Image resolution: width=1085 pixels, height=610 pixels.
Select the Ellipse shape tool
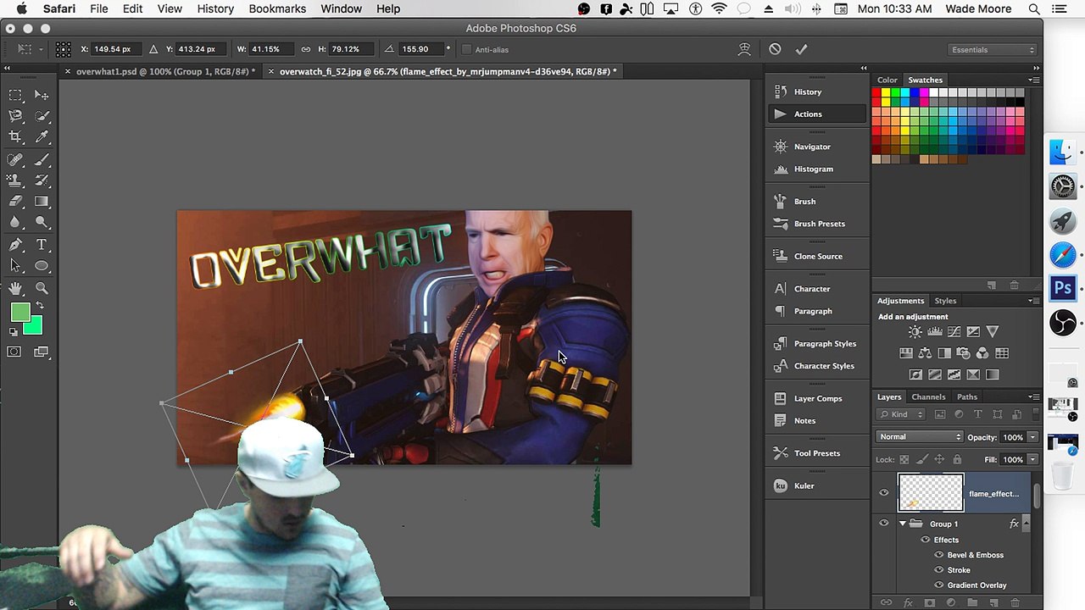[42, 266]
